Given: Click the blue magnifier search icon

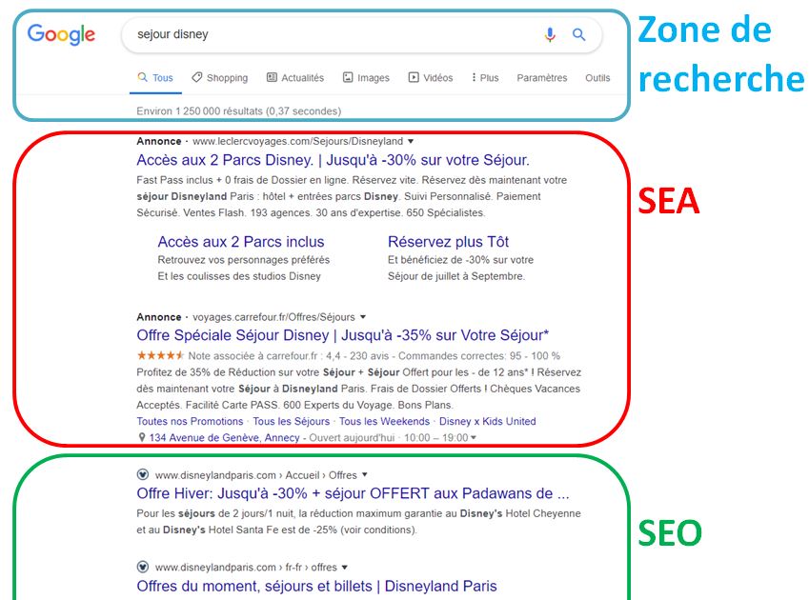Looking at the screenshot, I should click(579, 34).
